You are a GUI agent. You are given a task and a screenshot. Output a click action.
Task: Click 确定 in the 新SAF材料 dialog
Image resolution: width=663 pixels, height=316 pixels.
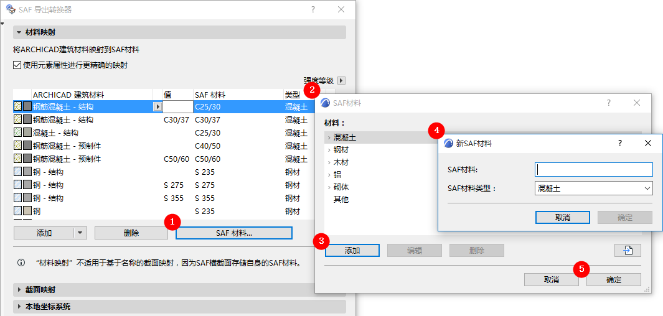[x=625, y=218]
